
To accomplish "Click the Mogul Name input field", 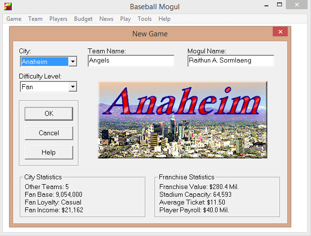I will 231,61.
